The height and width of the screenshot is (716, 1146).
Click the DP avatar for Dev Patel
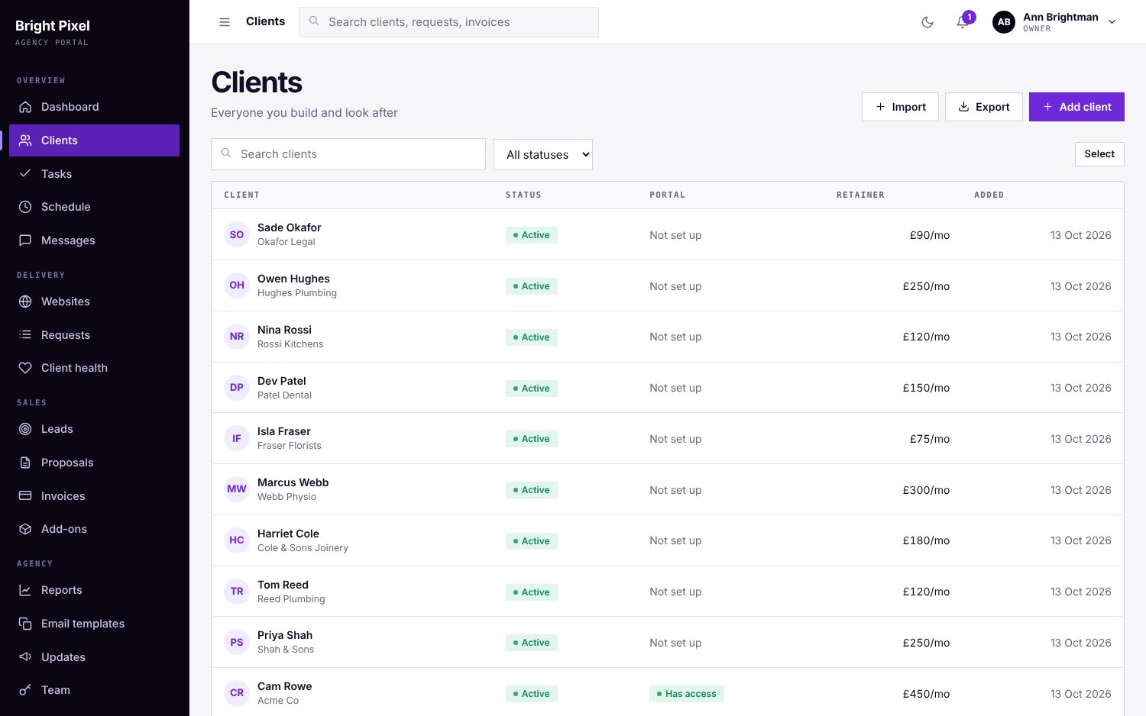click(x=237, y=388)
